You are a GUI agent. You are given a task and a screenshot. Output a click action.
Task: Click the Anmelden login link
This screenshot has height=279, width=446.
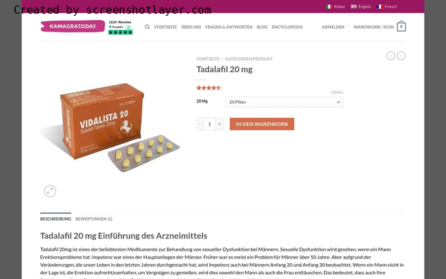coord(333,27)
